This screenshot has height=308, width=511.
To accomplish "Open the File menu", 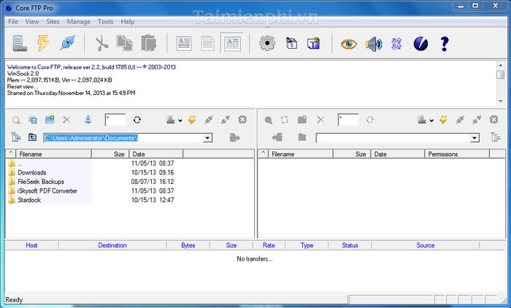I will point(12,21).
